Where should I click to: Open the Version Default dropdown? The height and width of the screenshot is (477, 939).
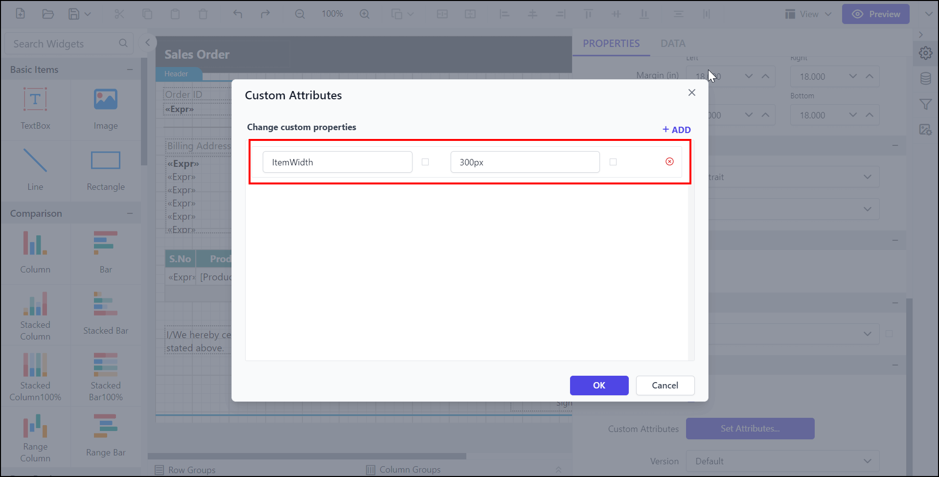point(868,460)
